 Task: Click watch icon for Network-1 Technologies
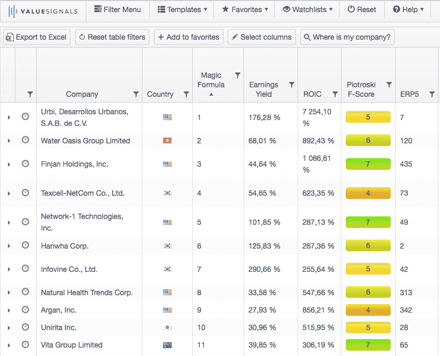click(x=25, y=222)
